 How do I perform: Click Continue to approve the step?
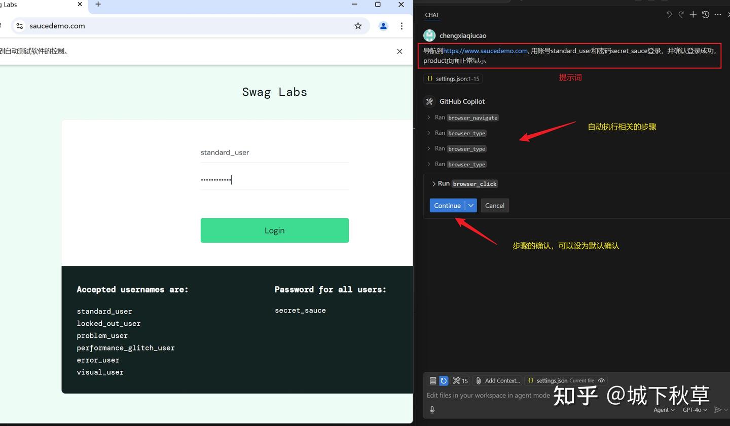(x=447, y=205)
